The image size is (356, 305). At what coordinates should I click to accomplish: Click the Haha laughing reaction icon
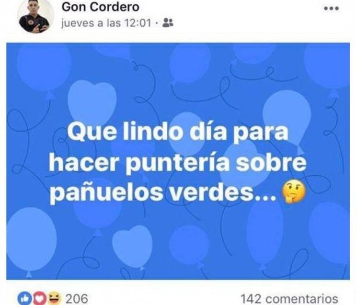pos(55,298)
